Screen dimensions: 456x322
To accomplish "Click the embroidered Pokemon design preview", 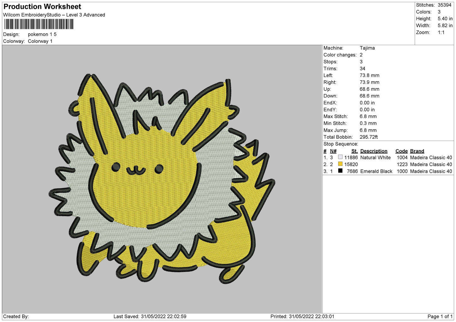I will [162, 179].
